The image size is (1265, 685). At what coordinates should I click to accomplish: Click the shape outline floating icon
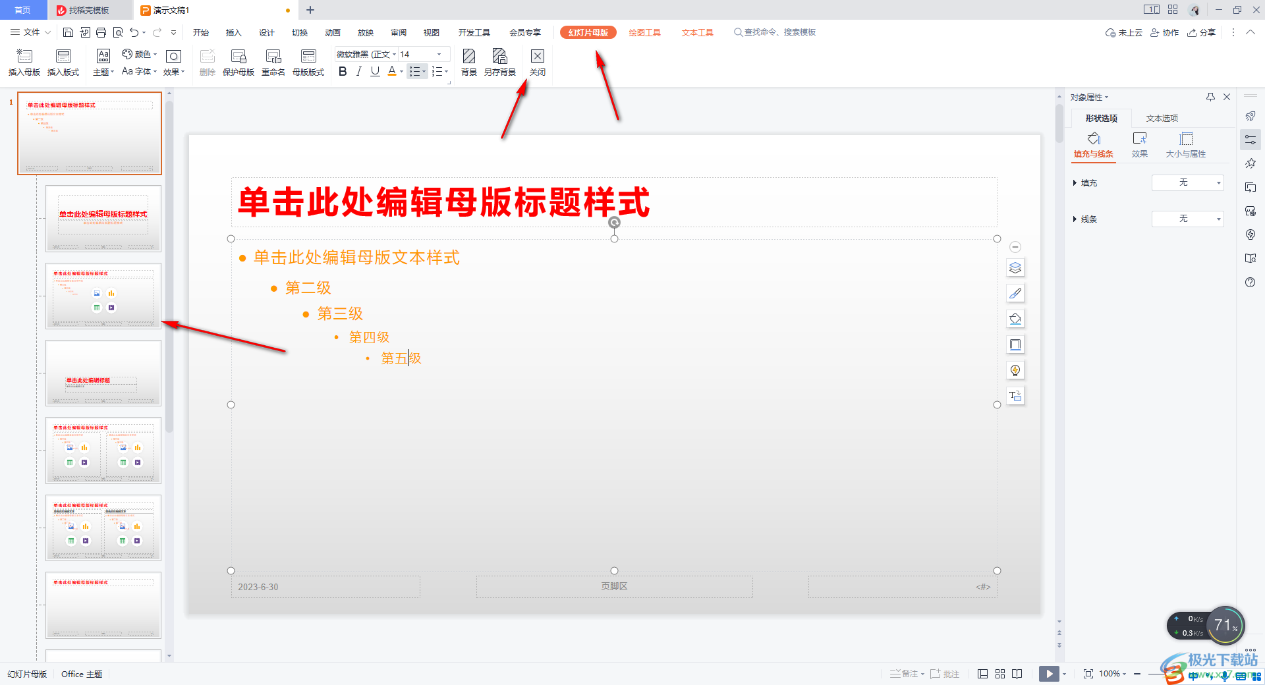point(1015,344)
